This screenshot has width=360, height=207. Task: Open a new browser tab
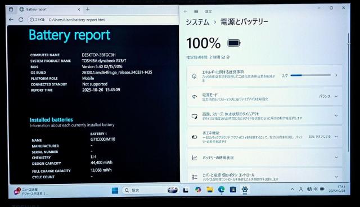click(88, 9)
